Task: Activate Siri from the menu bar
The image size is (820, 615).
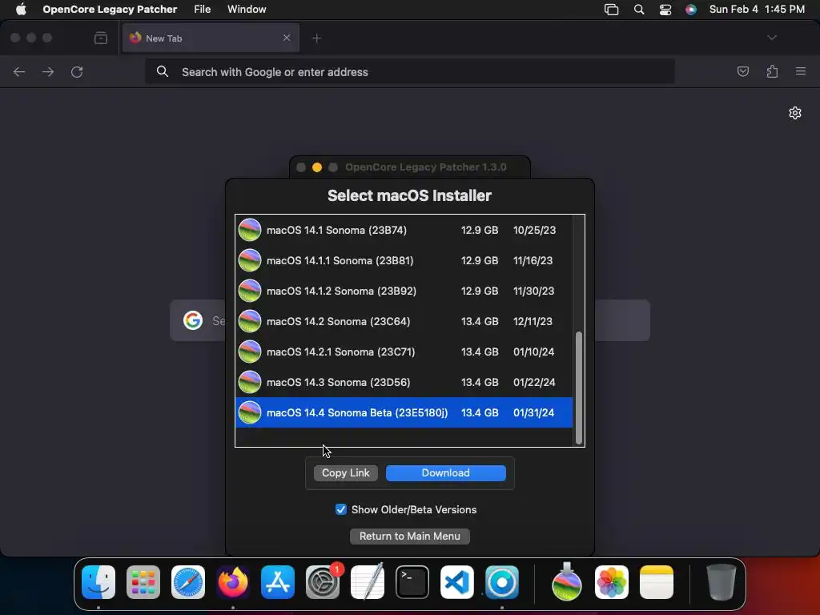Action: point(691,10)
